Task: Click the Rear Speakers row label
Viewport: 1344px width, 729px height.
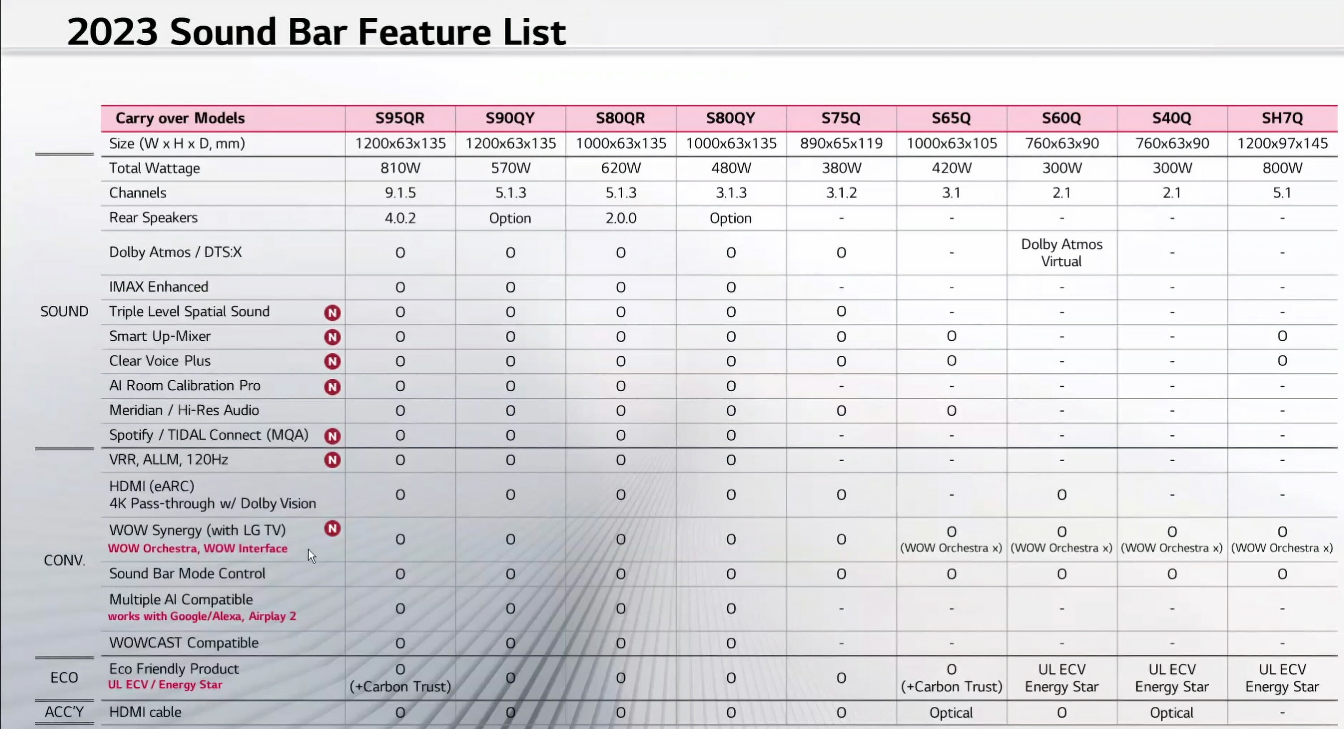Action: tap(153, 218)
